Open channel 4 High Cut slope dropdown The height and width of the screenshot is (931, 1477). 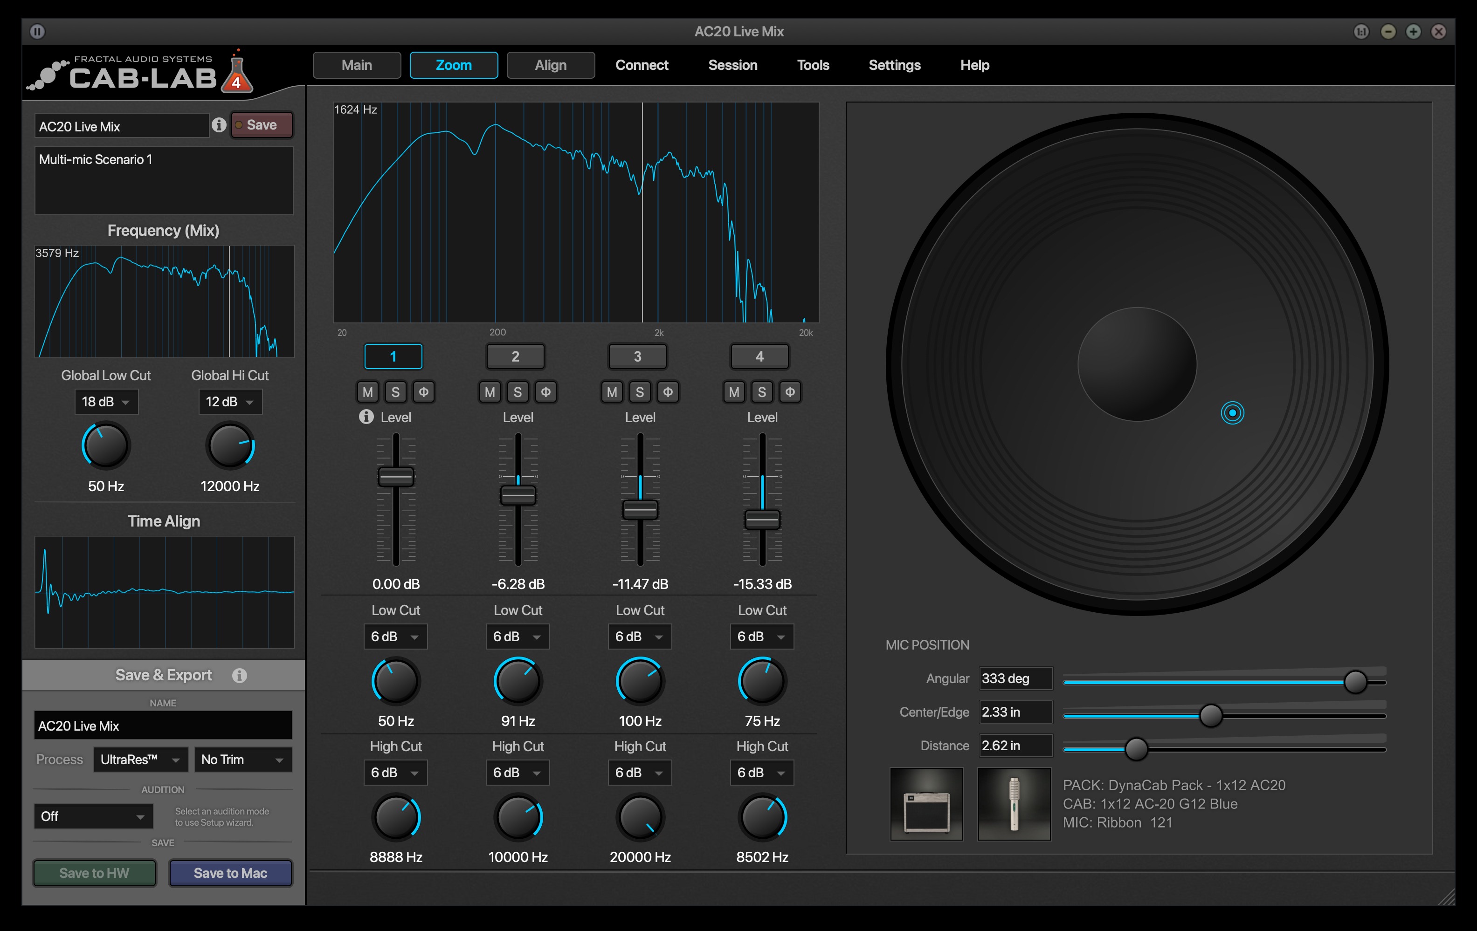[761, 773]
